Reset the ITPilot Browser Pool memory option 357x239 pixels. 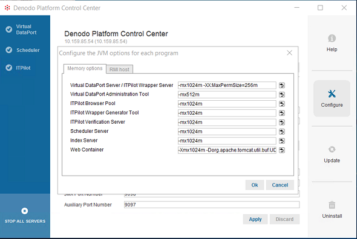point(282,104)
